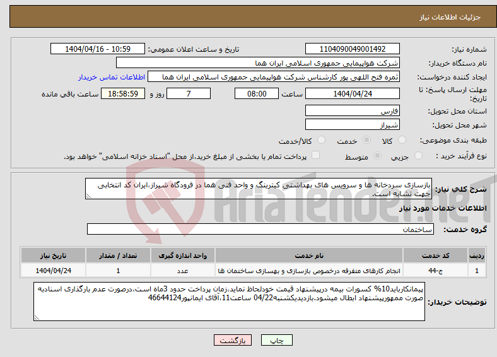Screen dimensions: 497x357
Task: Click the response deadline date field 1404/04/24
Action: [x=352, y=93]
